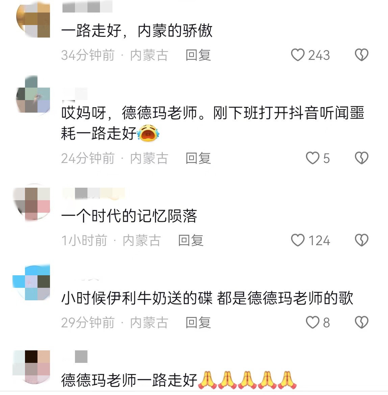This screenshot has height=395, width=388.
Task: Reply to the comment from 34分钟前
Action: point(198,55)
